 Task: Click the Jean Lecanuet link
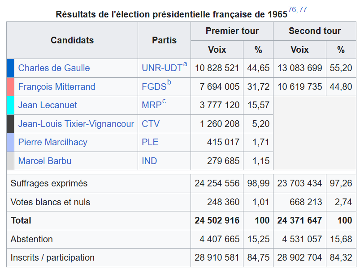coord(48,105)
